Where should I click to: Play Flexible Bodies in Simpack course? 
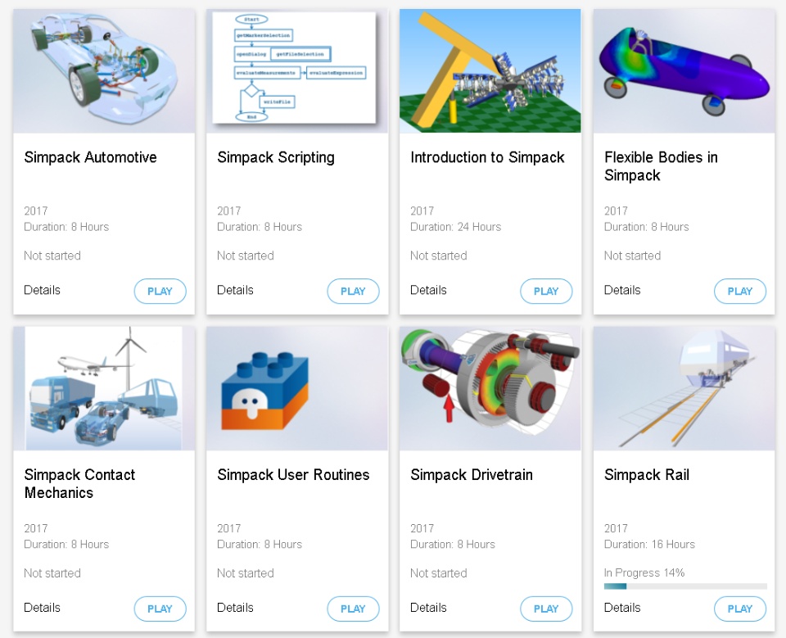pyautogui.click(x=740, y=291)
